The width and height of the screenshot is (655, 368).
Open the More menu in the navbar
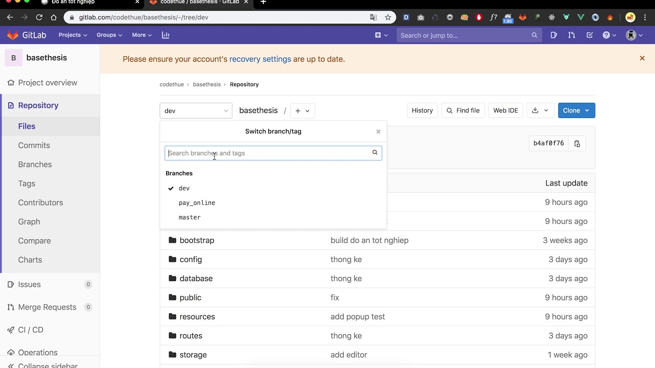pos(142,35)
